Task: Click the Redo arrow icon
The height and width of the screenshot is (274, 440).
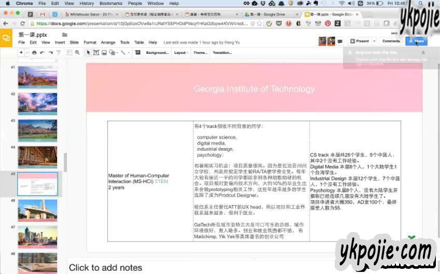Action: (x=50, y=52)
